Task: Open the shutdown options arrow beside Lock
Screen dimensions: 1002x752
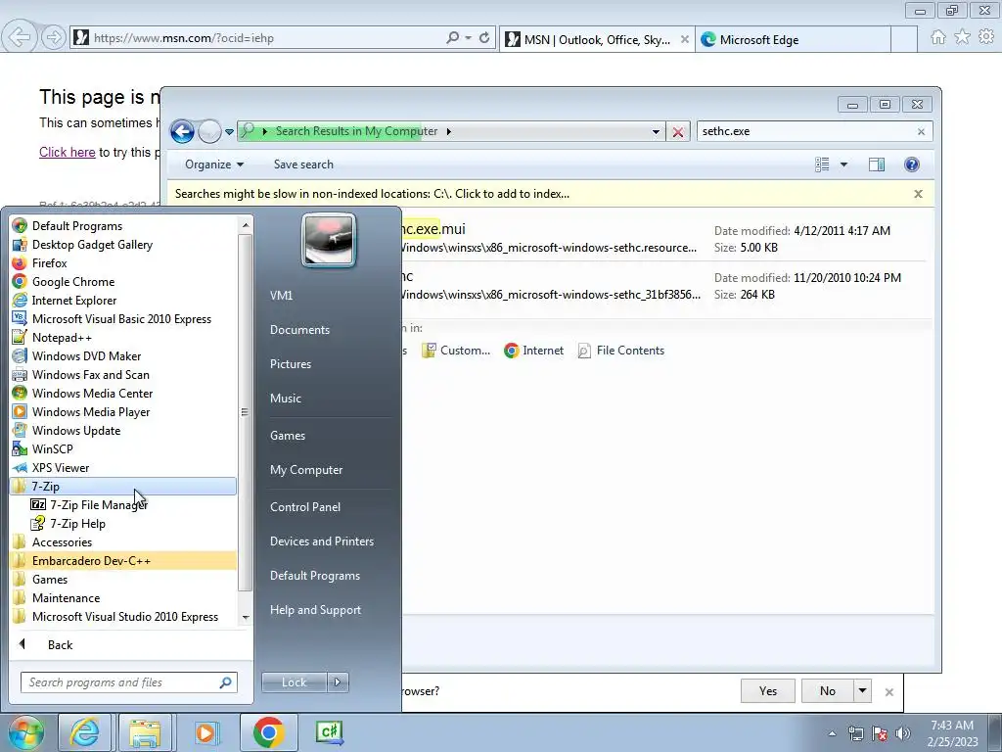Action: pyautogui.click(x=338, y=682)
